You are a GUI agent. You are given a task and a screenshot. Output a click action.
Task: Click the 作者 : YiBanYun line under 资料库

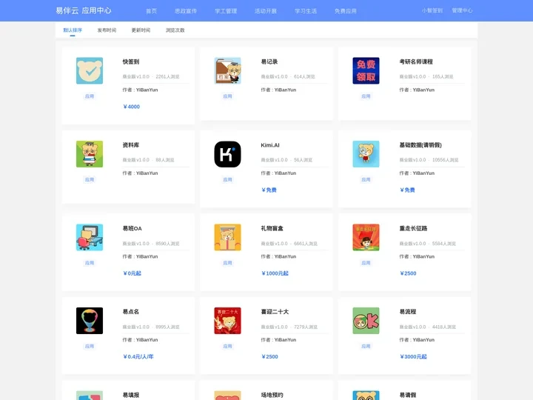pyautogui.click(x=140, y=173)
